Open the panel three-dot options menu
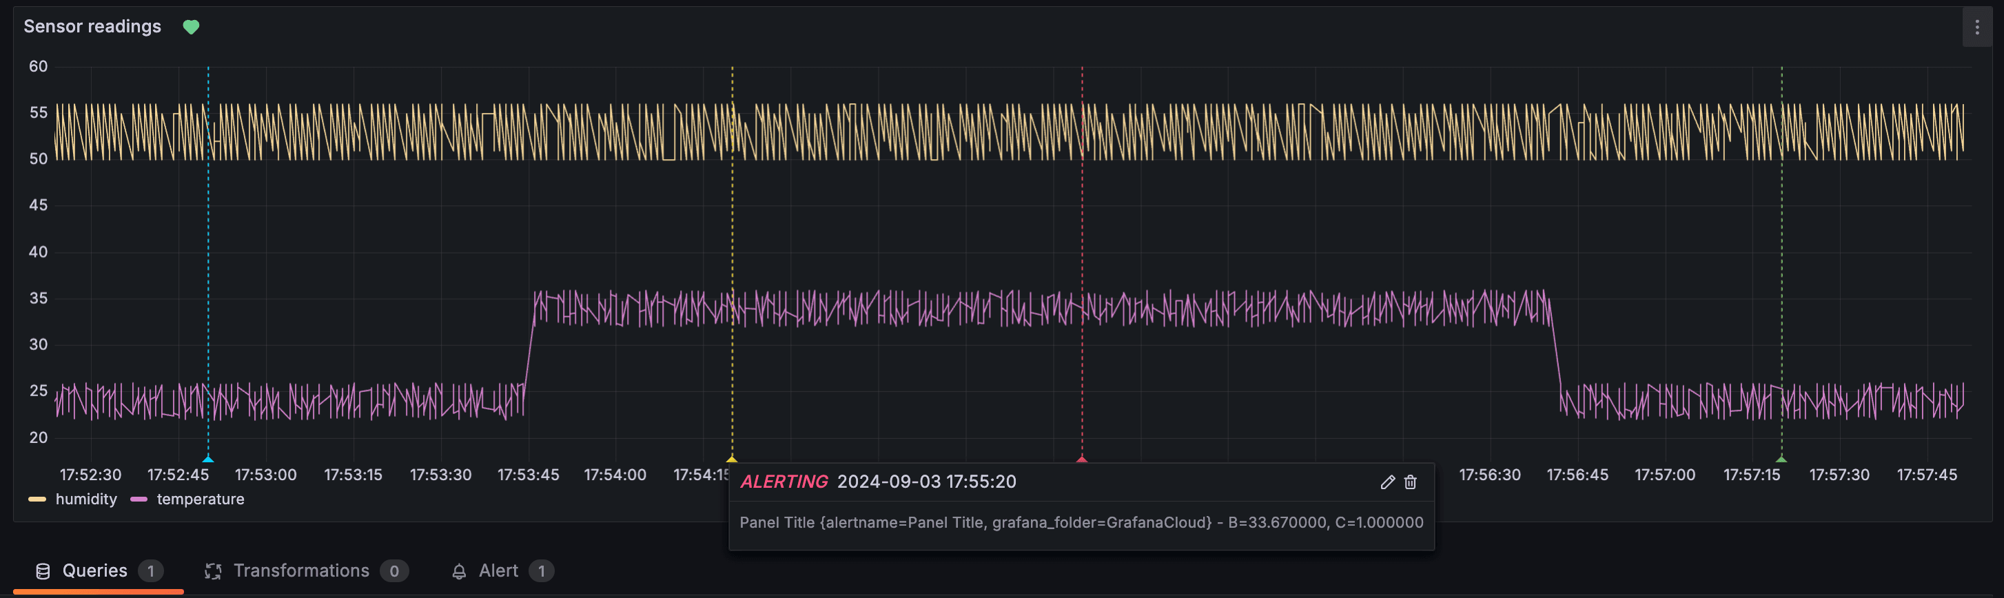The height and width of the screenshot is (598, 2004). pos(1976,28)
